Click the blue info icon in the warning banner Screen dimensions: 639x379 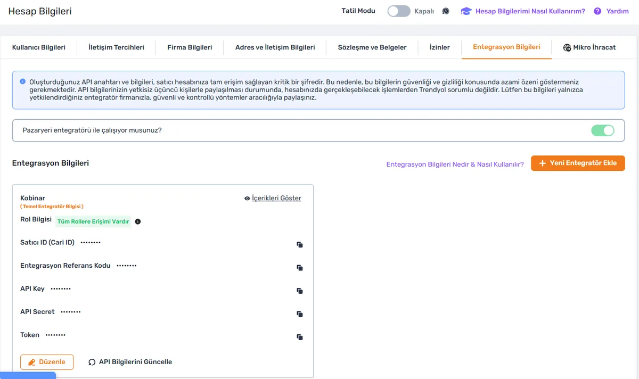tap(22, 82)
